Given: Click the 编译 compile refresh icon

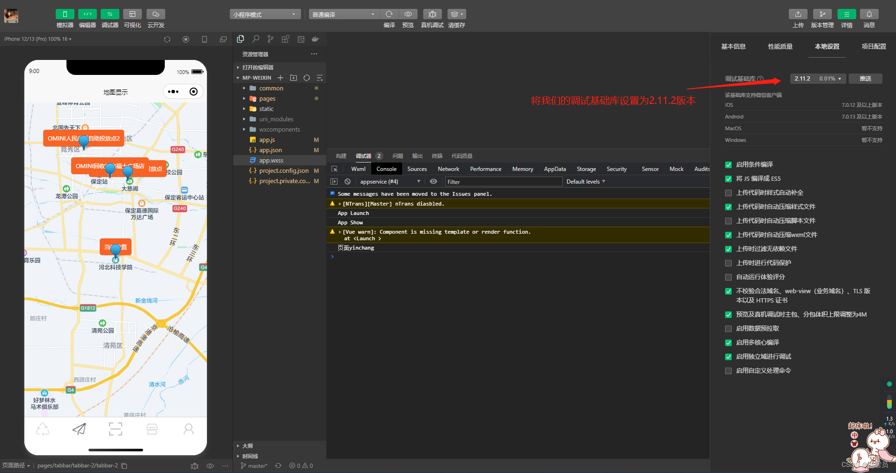Looking at the screenshot, I should click(x=389, y=14).
